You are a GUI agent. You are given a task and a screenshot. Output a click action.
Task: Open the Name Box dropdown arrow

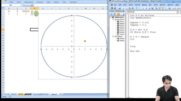[x=21, y=5]
